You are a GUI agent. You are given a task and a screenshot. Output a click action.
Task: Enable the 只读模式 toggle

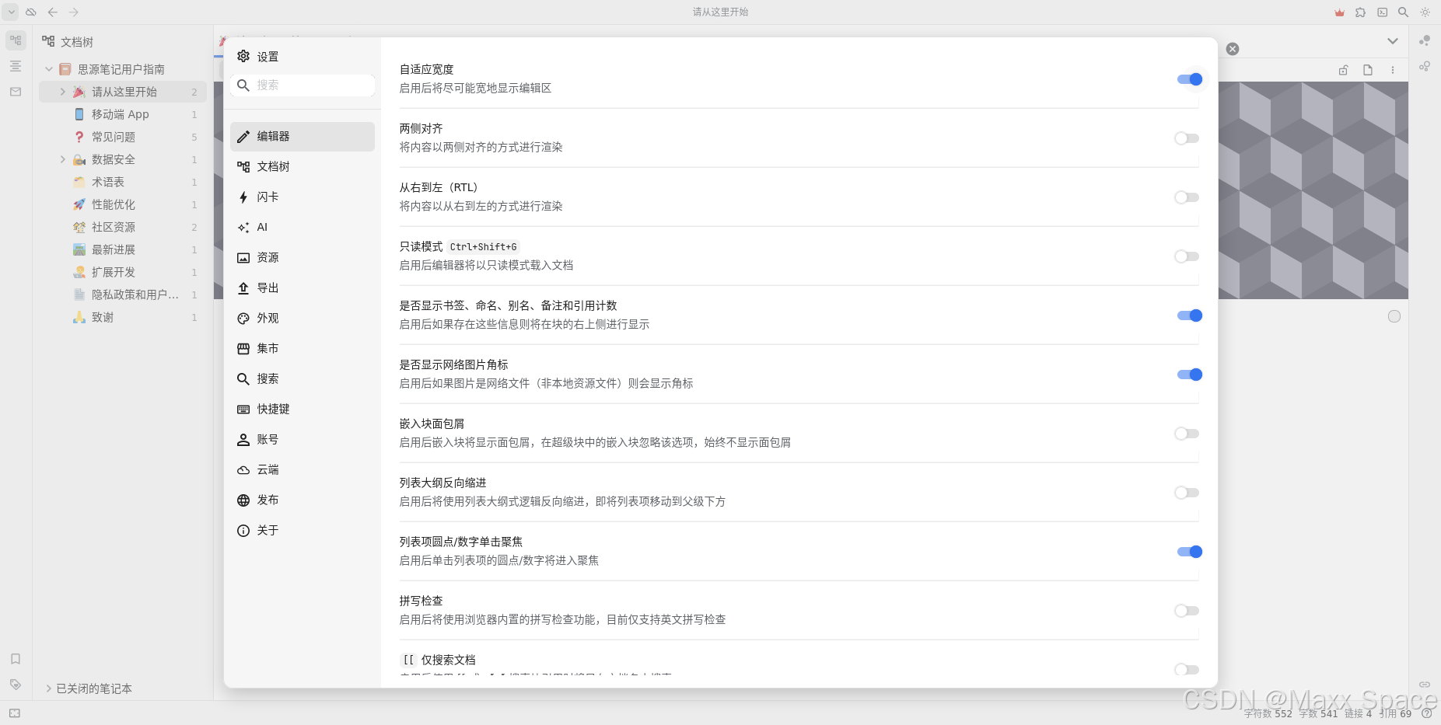[1187, 256]
